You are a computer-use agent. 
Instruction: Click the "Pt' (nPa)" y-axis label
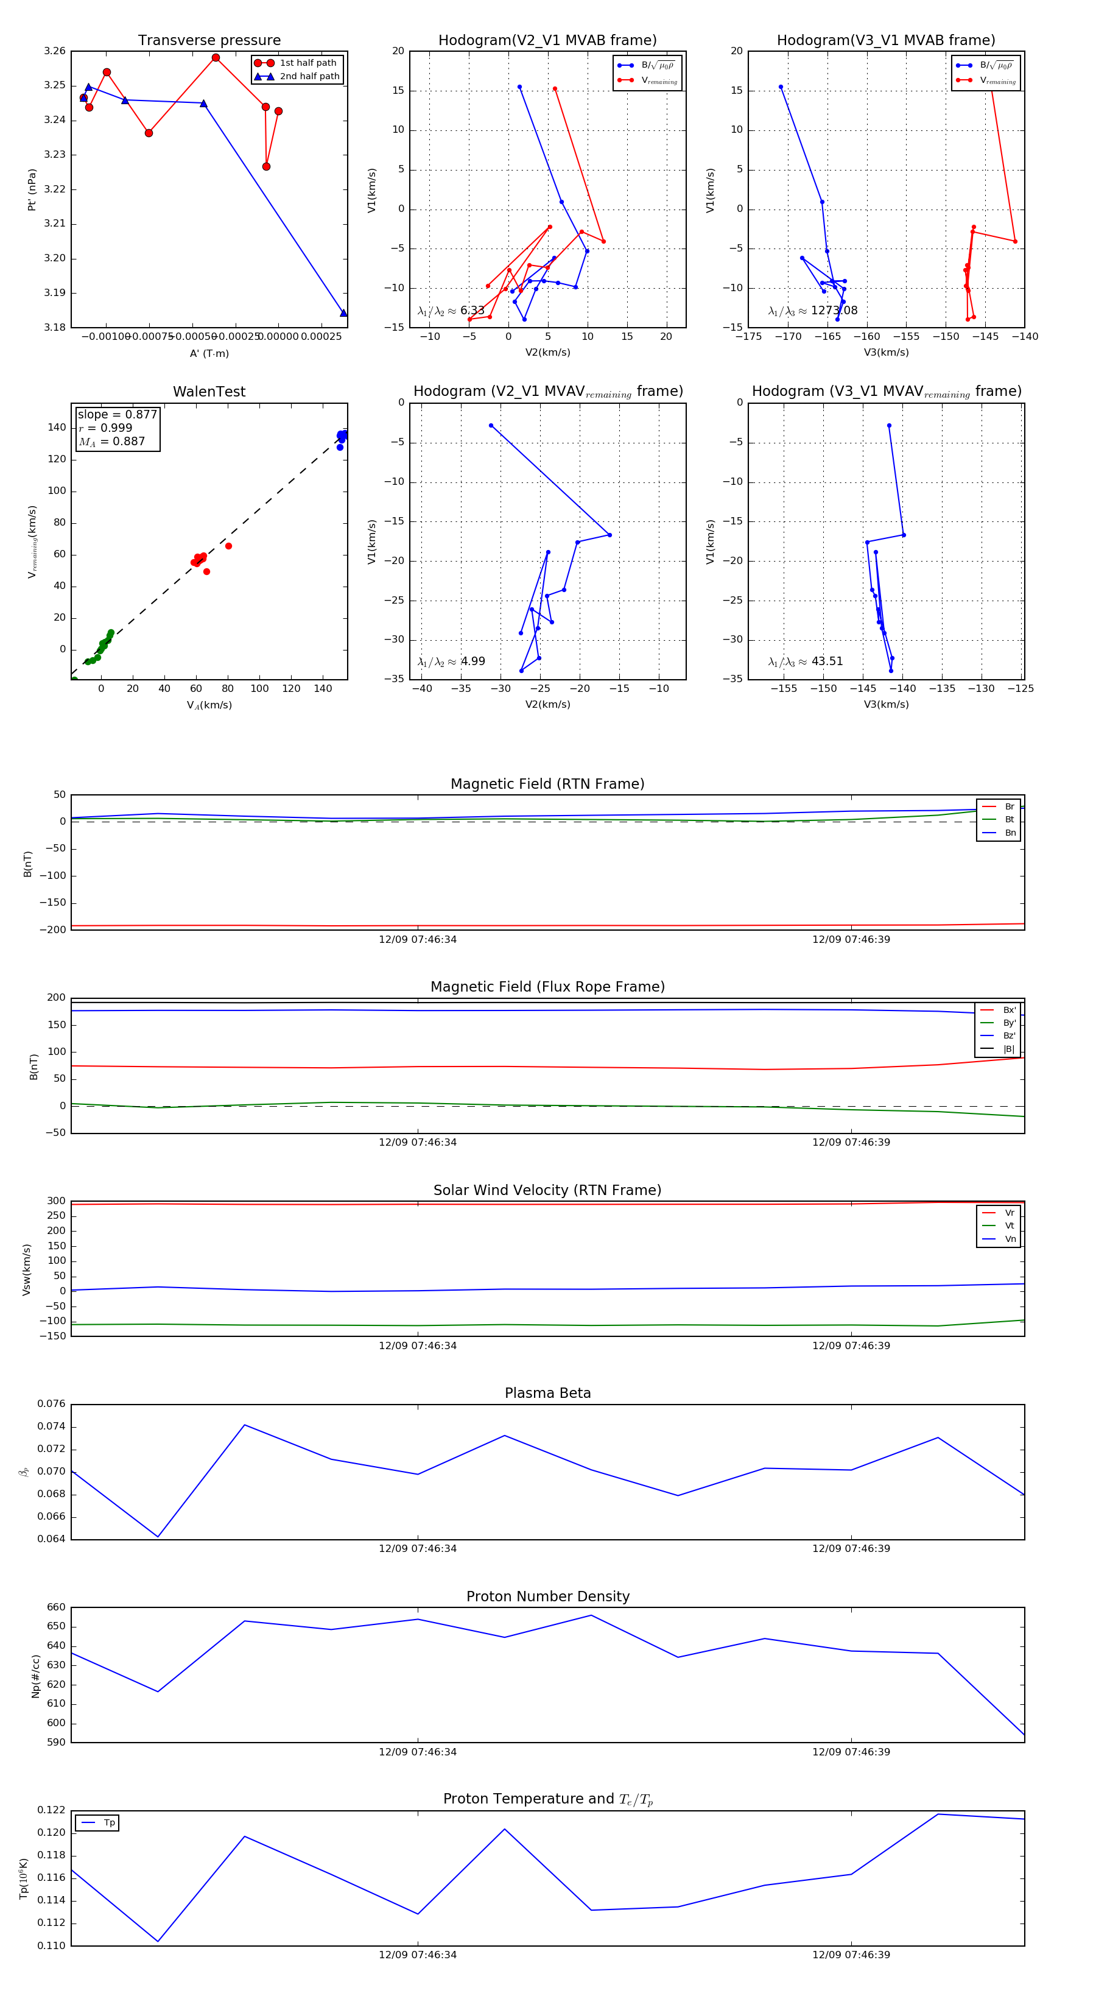32,189
